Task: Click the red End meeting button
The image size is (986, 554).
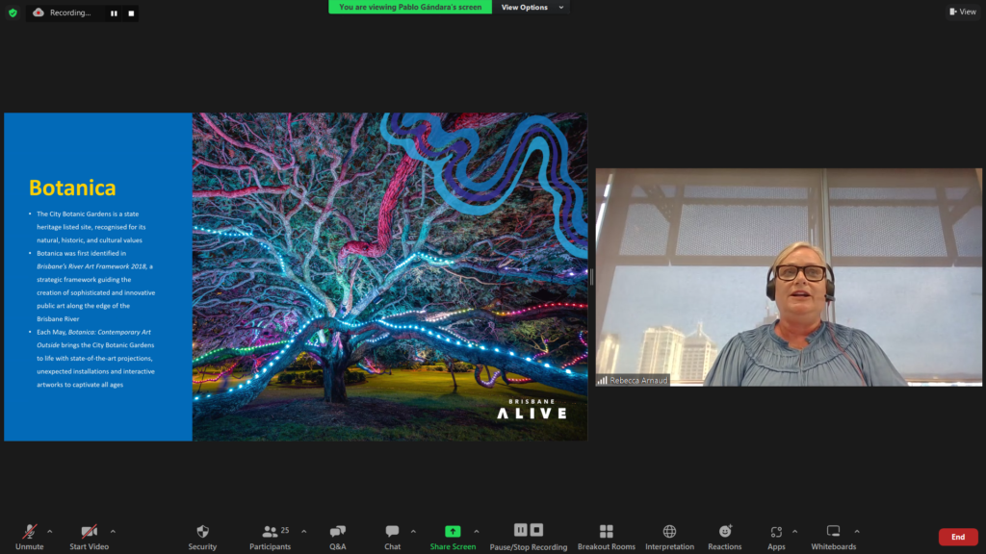Action: coord(957,537)
